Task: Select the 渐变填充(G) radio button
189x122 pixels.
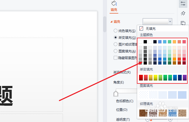Action: (116, 37)
